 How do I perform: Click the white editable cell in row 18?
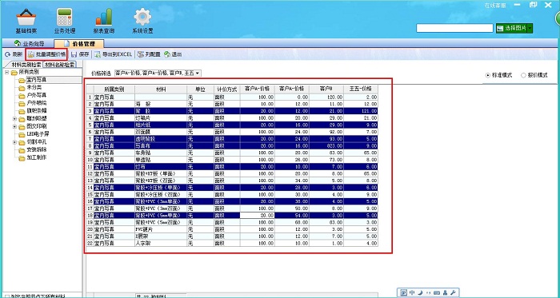pos(257,216)
